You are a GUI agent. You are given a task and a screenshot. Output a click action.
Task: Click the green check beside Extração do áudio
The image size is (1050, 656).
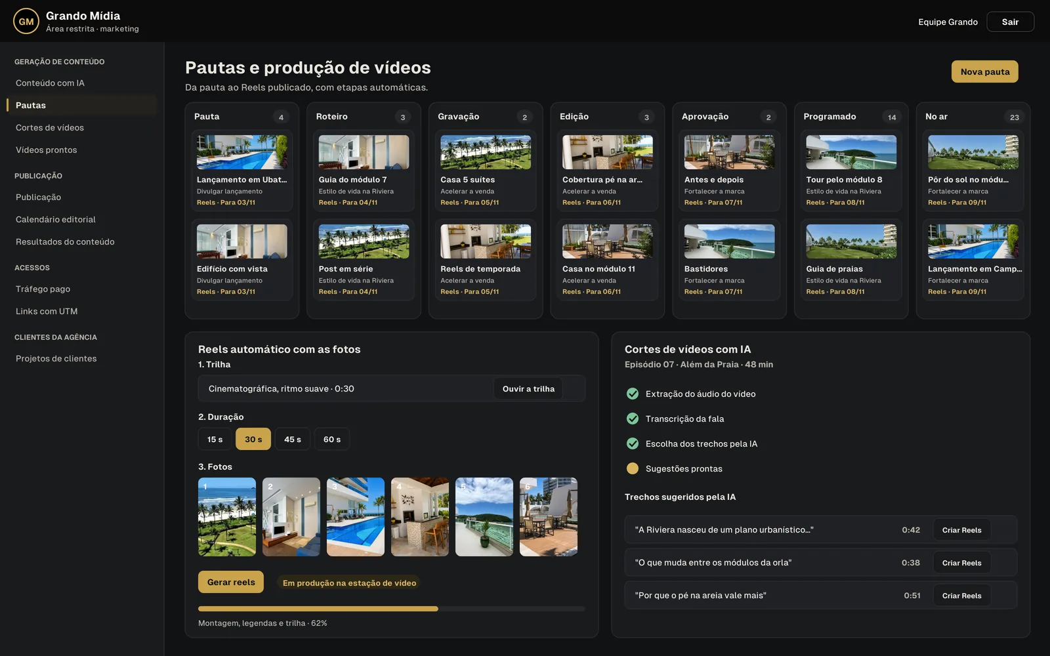pyautogui.click(x=633, y=394)
